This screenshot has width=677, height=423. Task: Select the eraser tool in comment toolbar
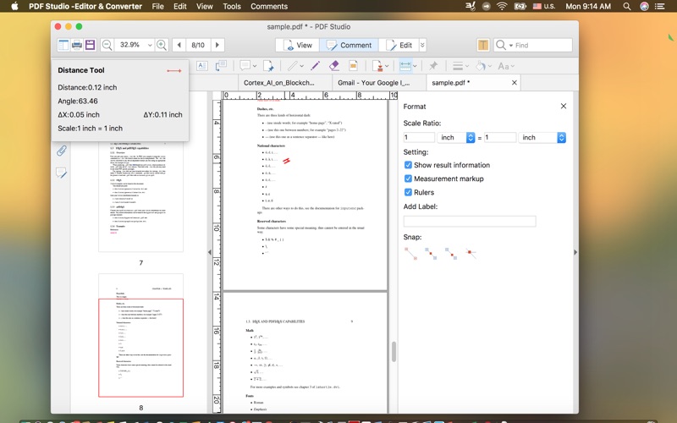[x=333, y=65]
